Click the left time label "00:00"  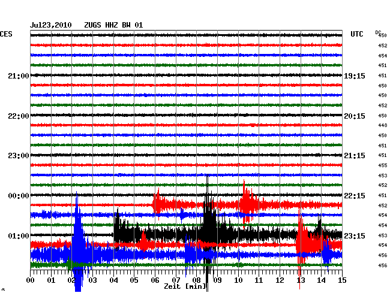tap(19, 196)
